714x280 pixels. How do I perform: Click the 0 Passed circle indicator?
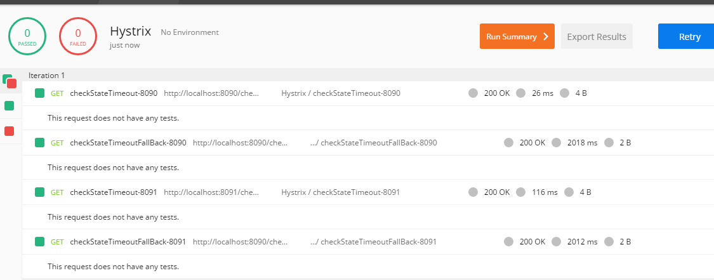[x=27, y=36]
